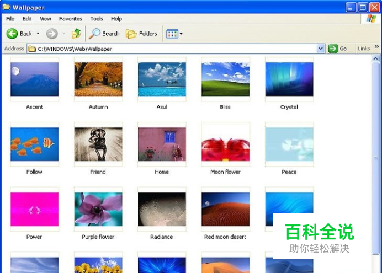382x273 pixels.
Task: Expand the Forward history dropdown arrow
Action: [64, 33]
